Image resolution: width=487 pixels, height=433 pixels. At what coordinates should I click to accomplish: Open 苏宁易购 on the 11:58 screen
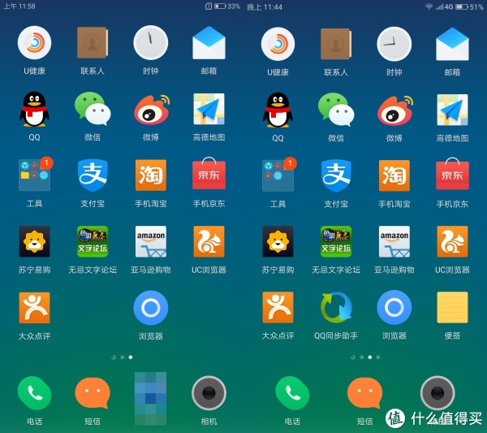(34, 241)
